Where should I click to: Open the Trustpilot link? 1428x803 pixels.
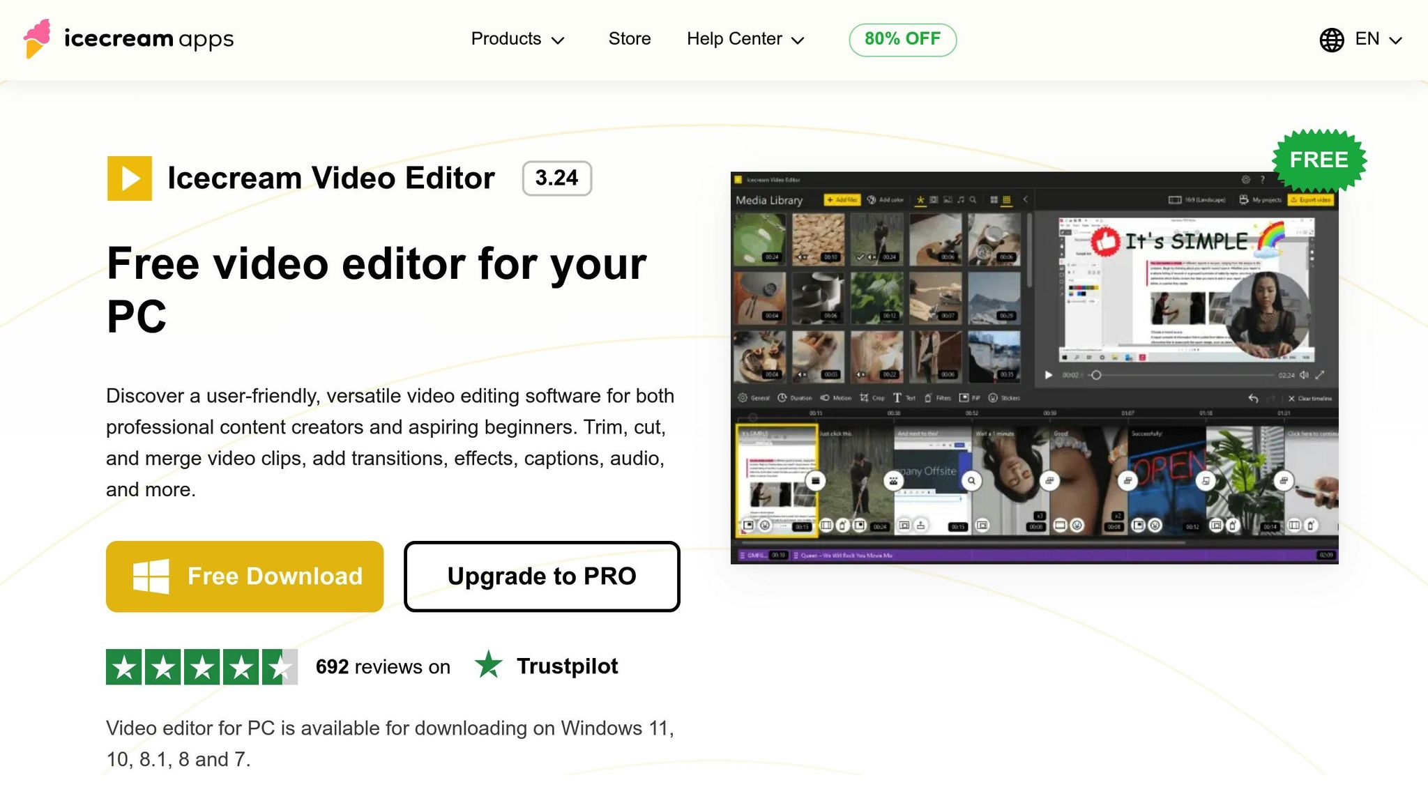(x=546, y=666)
